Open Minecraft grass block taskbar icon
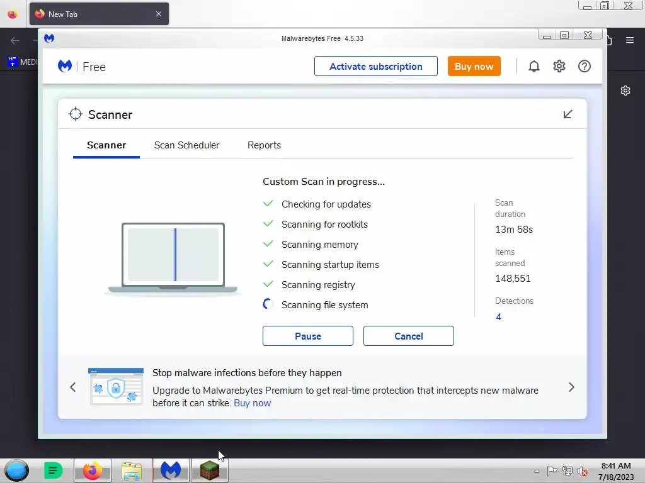The width and height of the screenshot is (645, 483). click(x=210, y=470)
